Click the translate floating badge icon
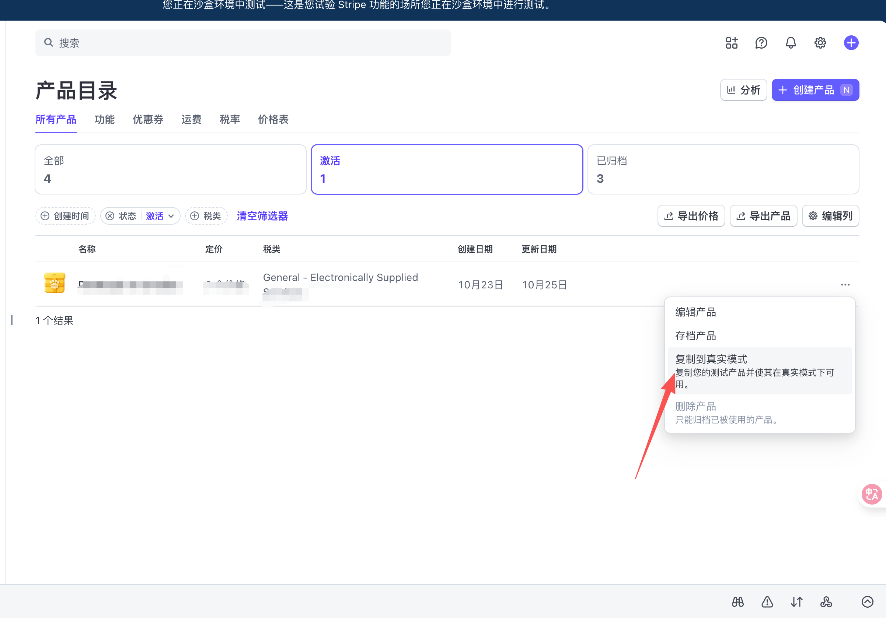This screenshot has width=886, height=618. click(871, 494)
